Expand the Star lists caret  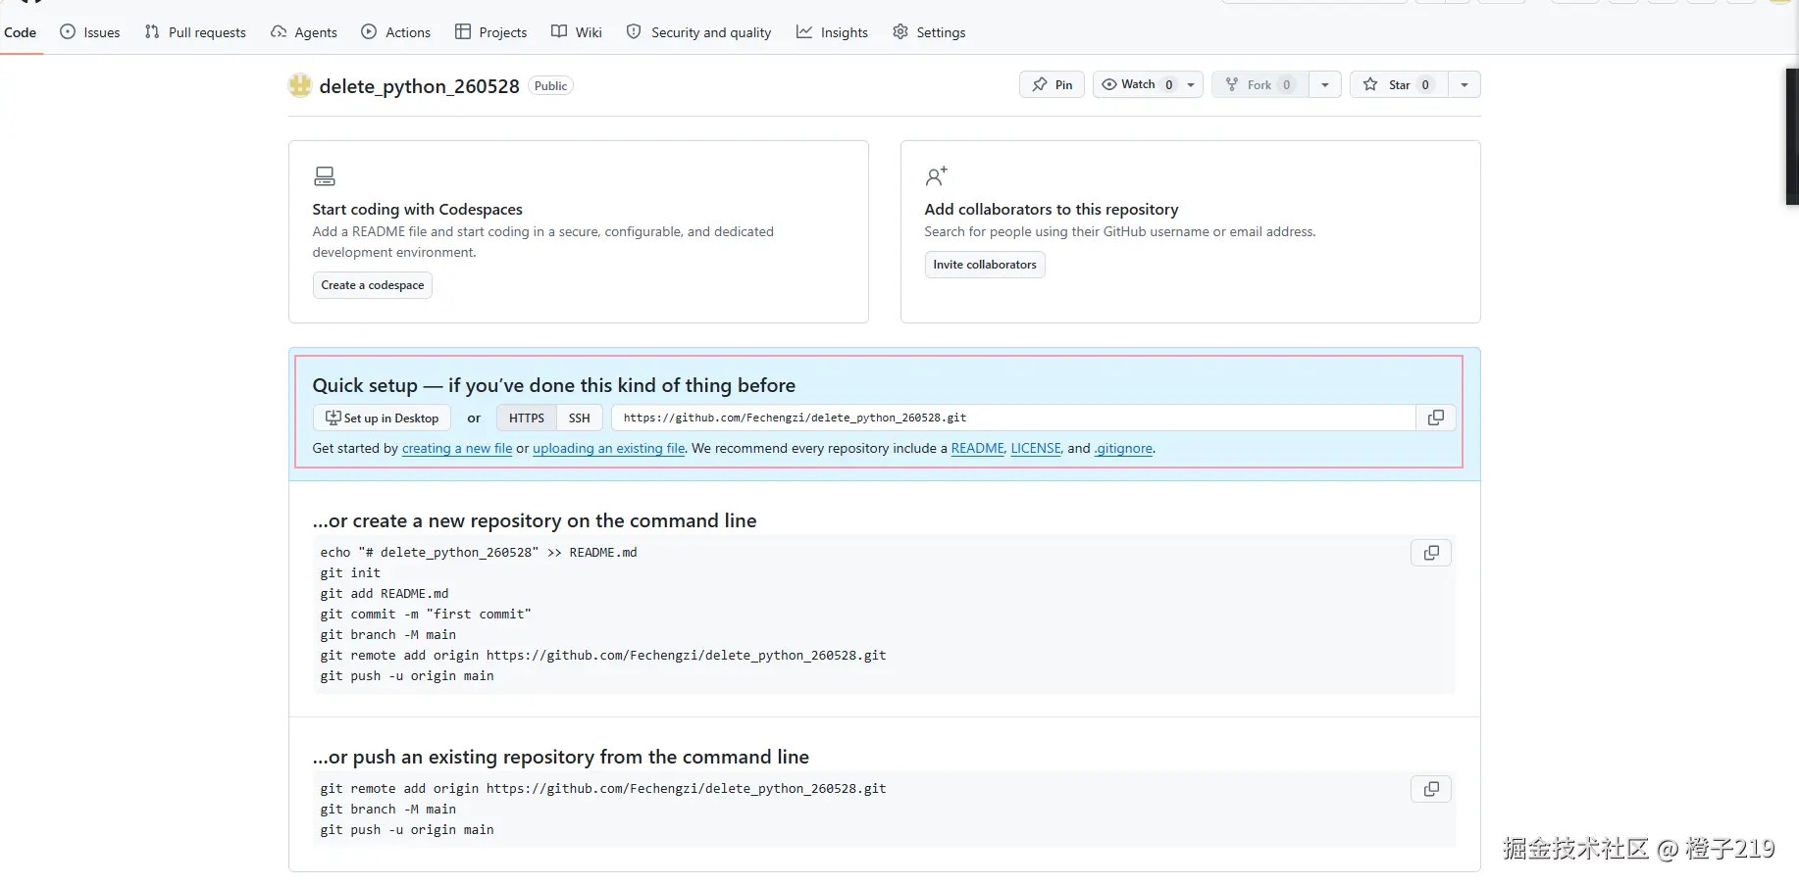click(x=1465, y=84)
